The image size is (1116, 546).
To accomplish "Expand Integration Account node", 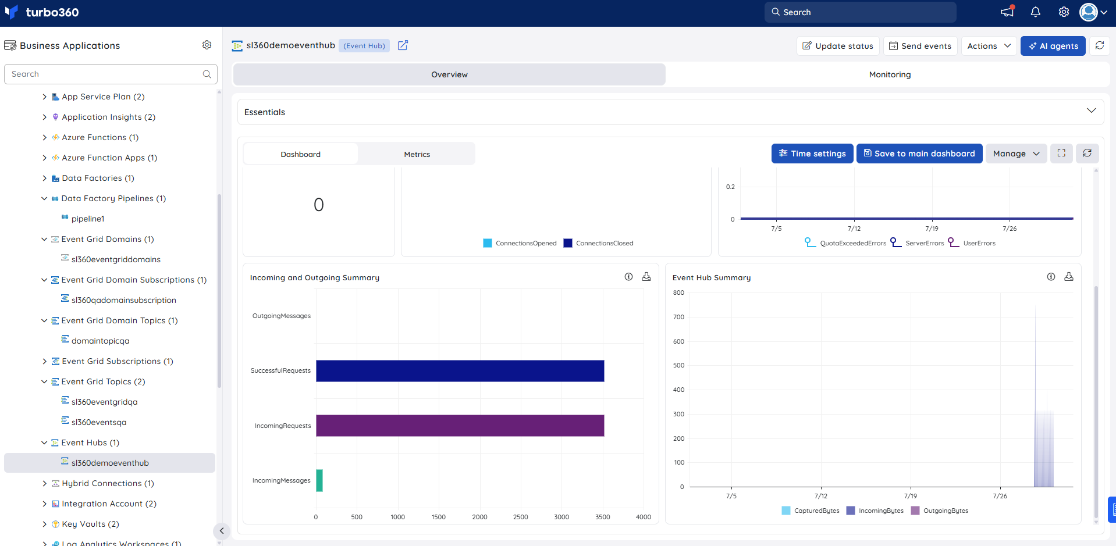I will click(44, 504).
